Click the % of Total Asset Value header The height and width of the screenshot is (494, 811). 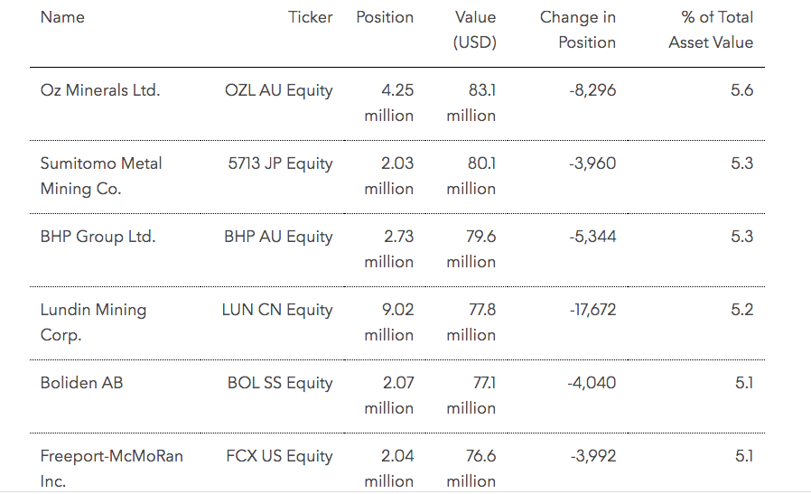[x=712, y=30]
